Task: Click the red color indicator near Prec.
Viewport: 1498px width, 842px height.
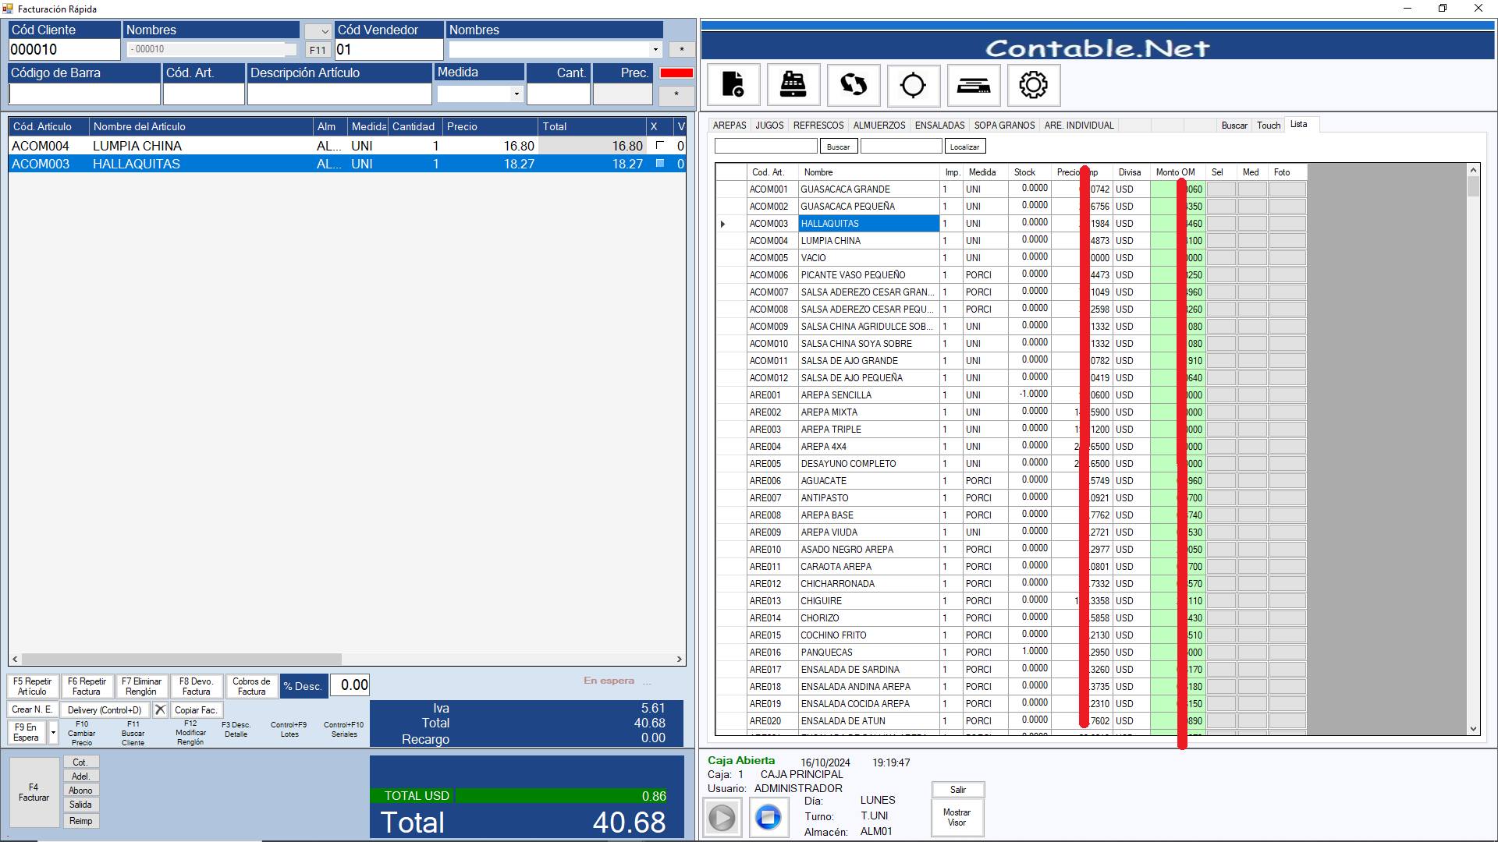Action: [676, 73]
